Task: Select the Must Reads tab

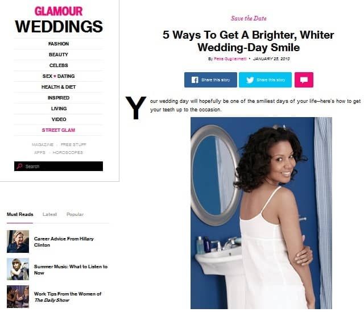Action: tap(20, 214)
